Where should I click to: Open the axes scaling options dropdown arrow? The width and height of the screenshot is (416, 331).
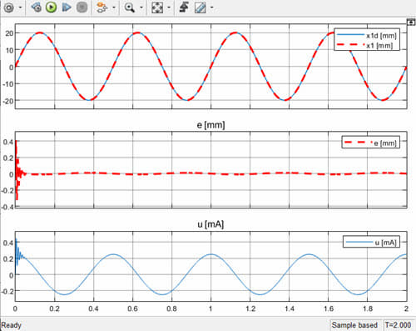(x=169, y=8)
